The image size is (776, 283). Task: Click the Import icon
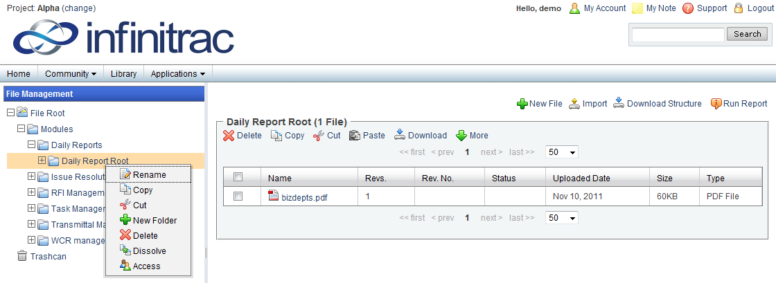[x=574, y=103]
